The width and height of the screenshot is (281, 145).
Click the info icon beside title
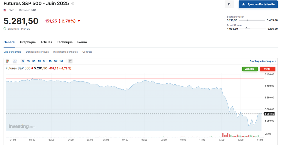point(72,4)
